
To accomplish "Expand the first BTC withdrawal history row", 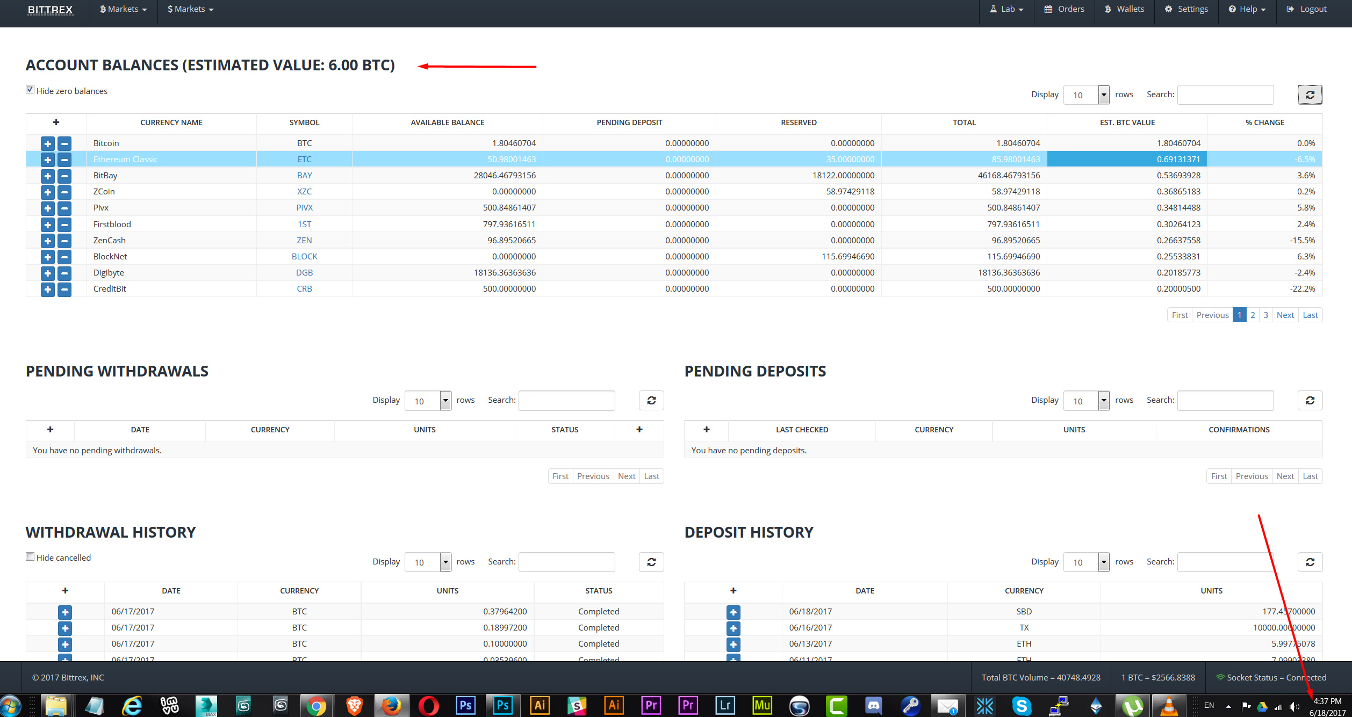I will (65, 612).
